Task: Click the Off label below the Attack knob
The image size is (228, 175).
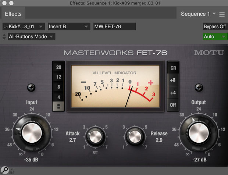Action: [95, 152]
